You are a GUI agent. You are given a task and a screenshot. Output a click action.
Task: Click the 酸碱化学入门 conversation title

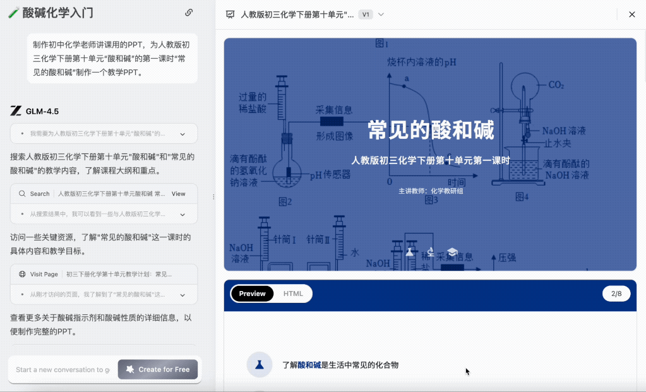tap(57, 13)
